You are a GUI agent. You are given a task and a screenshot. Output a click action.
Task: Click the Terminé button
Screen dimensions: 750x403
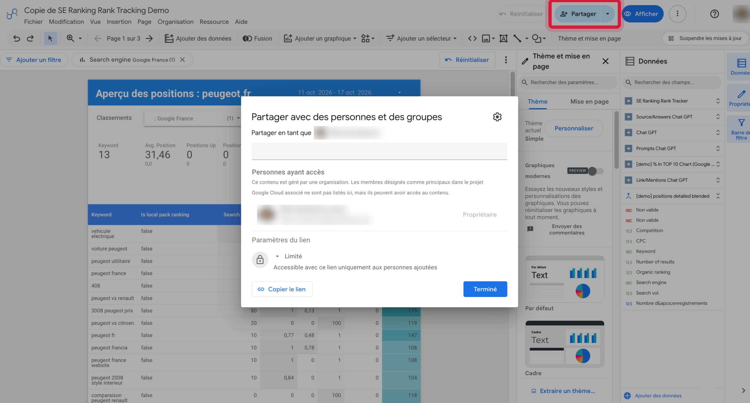click(485, 289)
